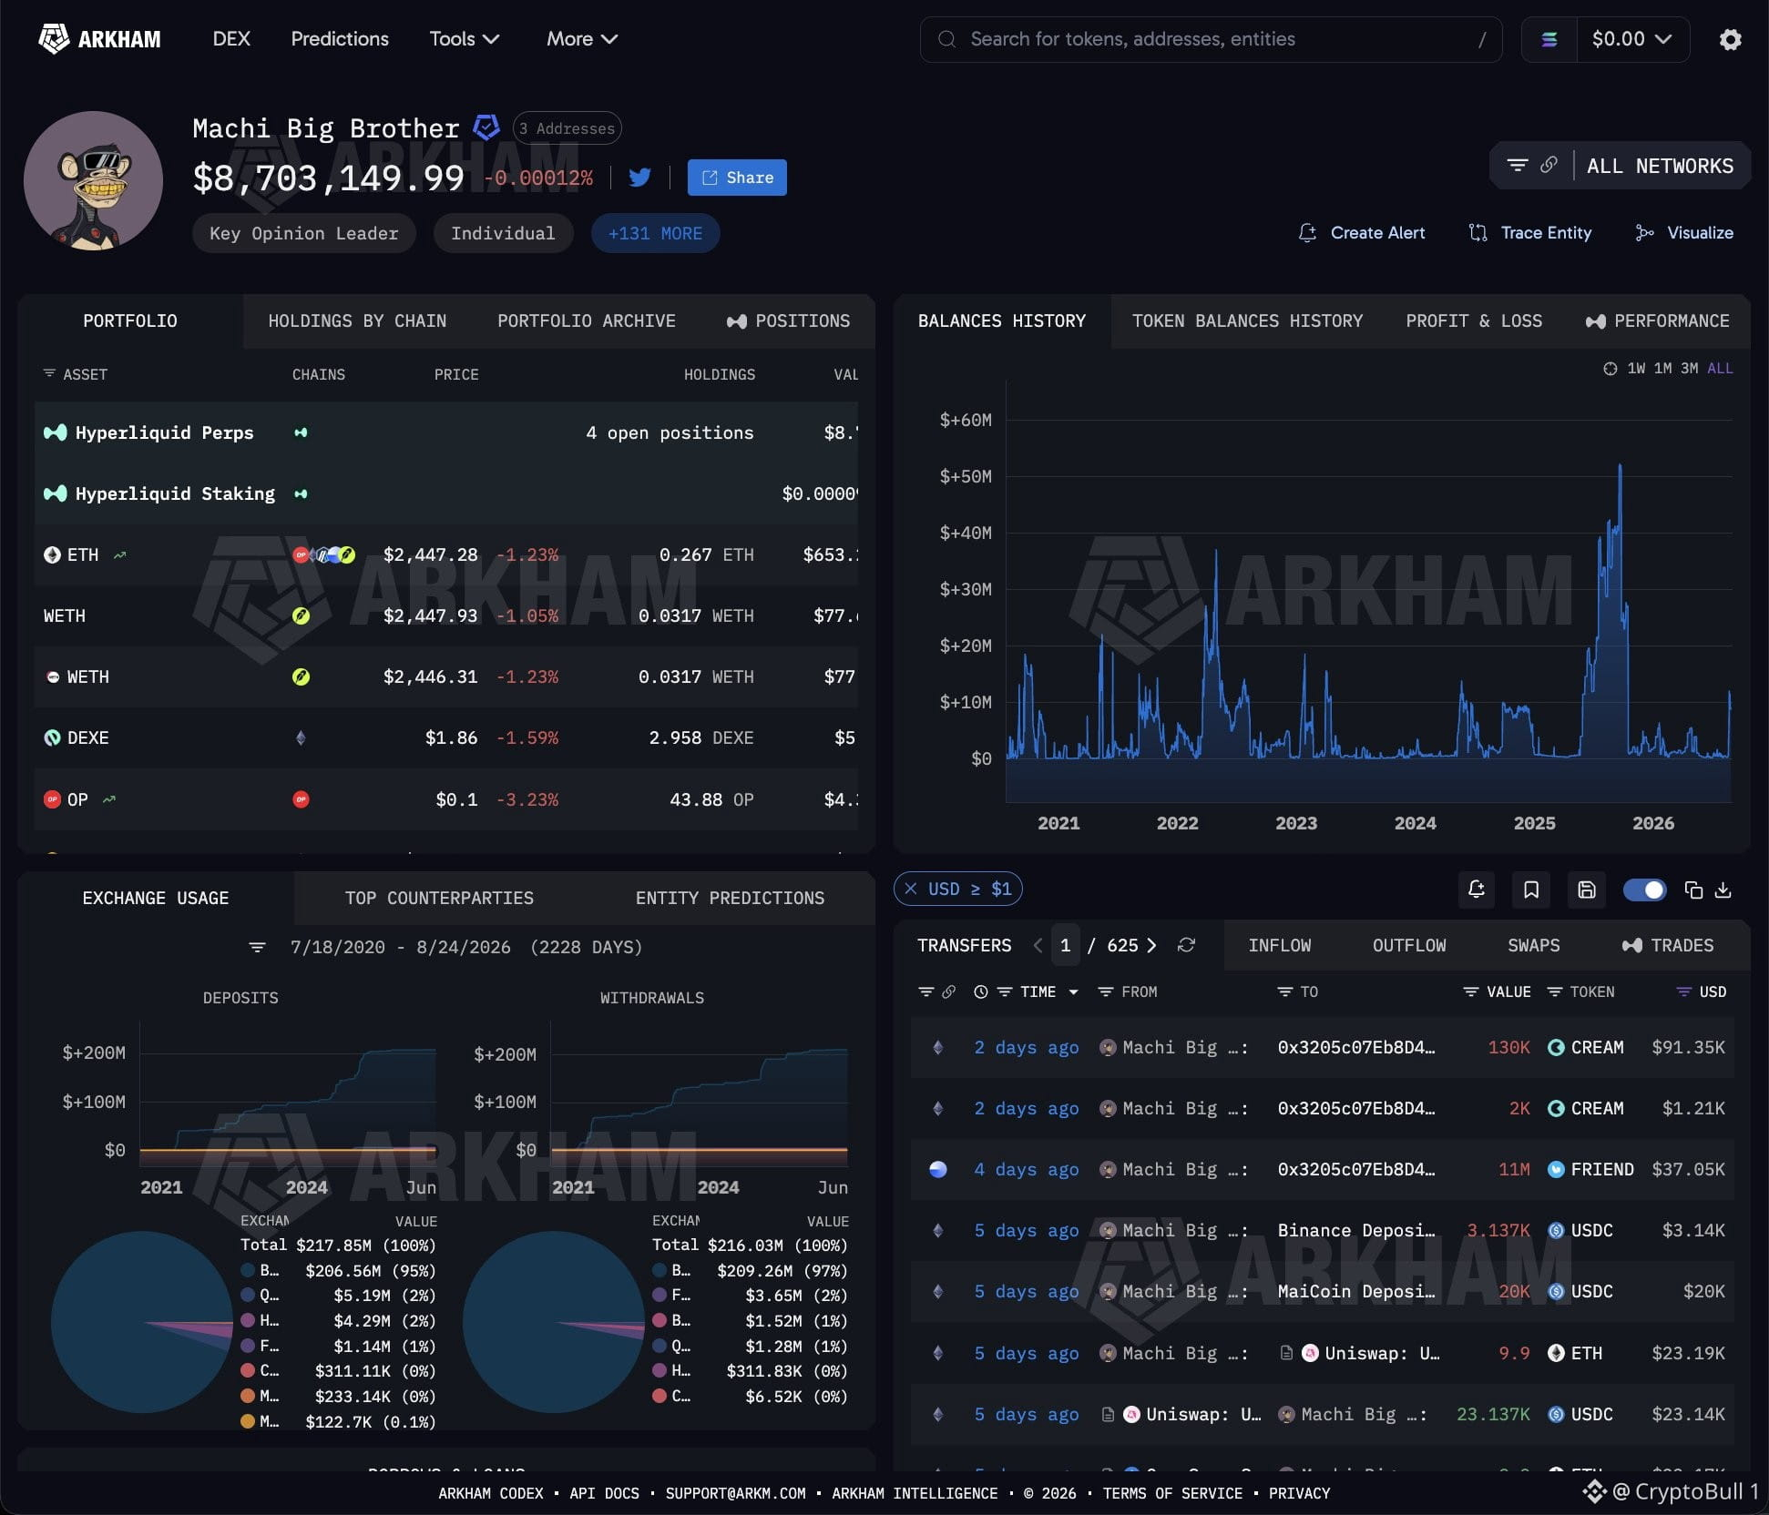Open the PROFIT & LOSS tab
Image resolution: width=1769 pixels, height=1515 pixels.
pyautogui.click(x=1474, y=321)
